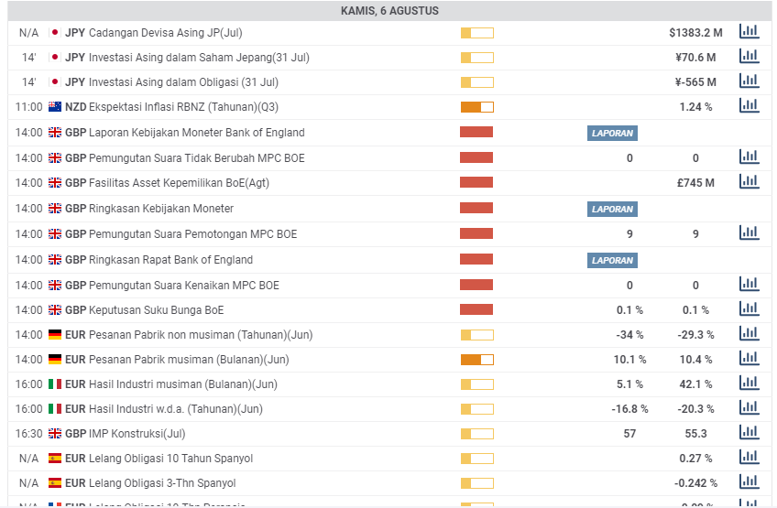Viewport: 777px width, 508px height.
Task: Show chart for IMP Konstruksi (Jul)
Action: point(749,433)
